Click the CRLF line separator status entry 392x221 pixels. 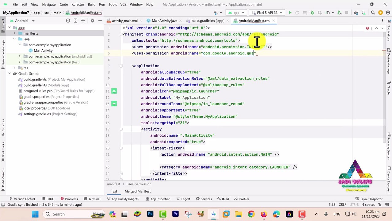point(342,204)
